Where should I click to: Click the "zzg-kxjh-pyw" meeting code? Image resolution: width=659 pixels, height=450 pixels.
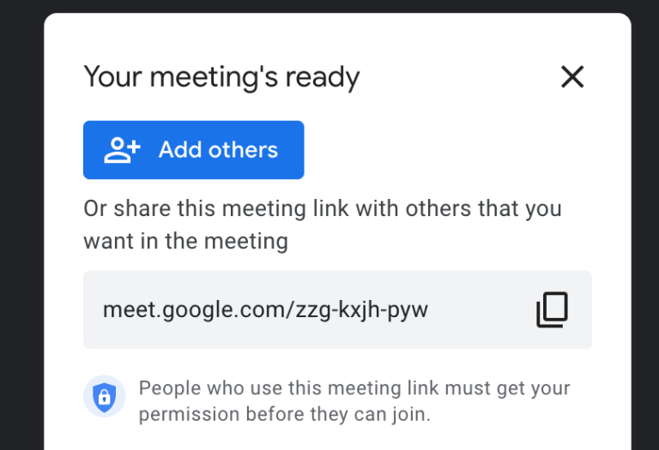coord(362,309)
